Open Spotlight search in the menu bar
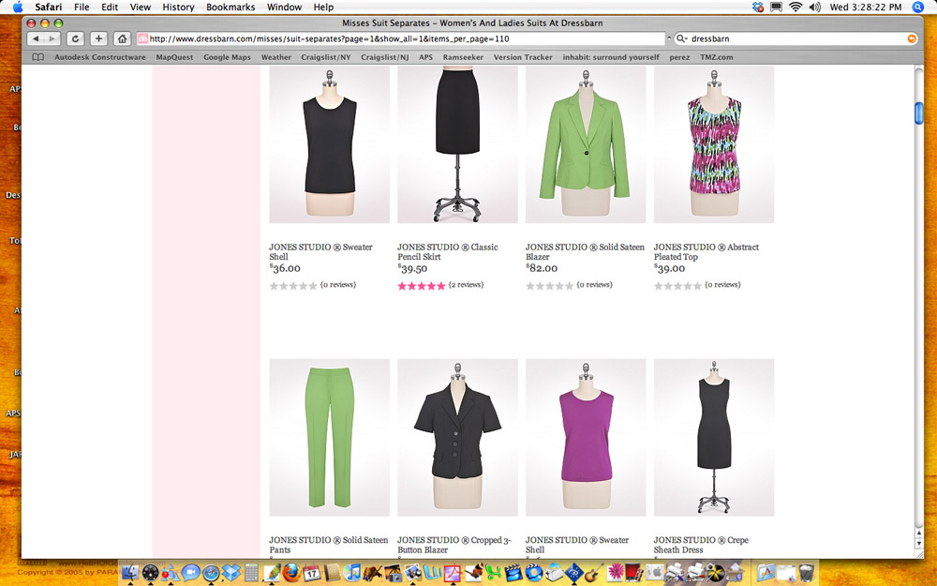Viewport: 937px width, 586px height. pyautogui.click(x=918, y=8)
